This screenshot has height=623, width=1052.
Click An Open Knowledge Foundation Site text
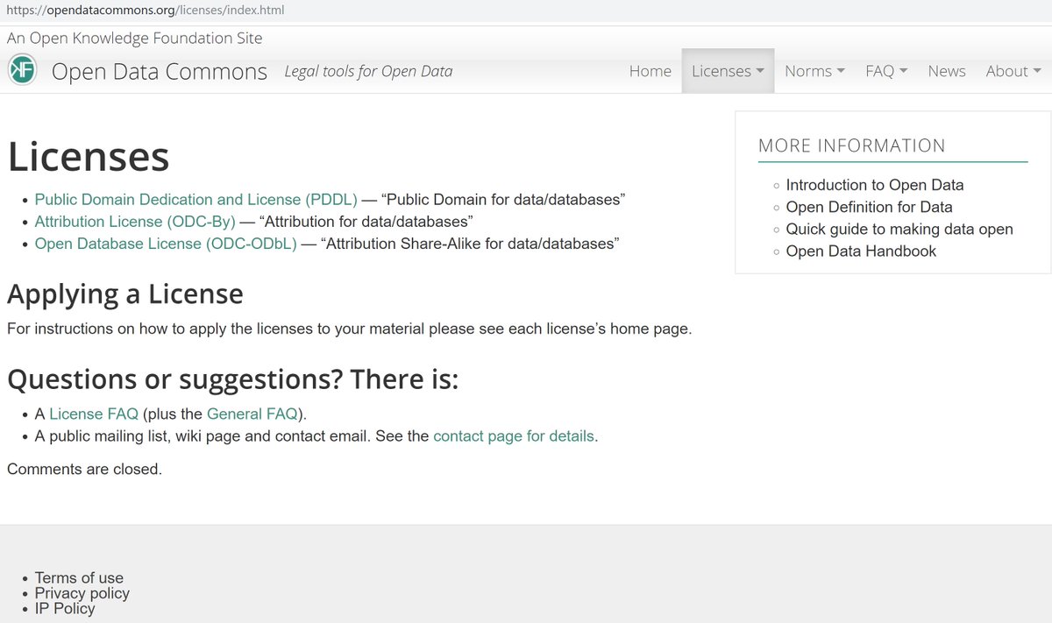(134, 38)
